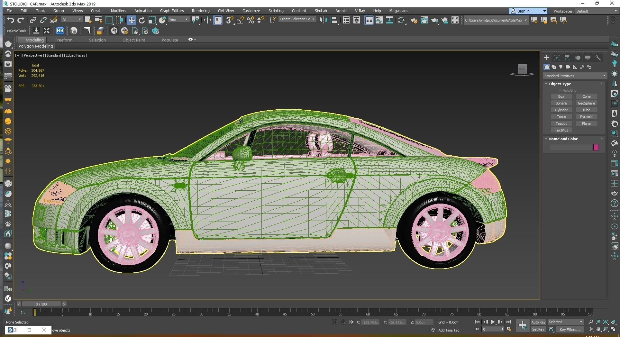
Task: Click the Align tool icon
Action: click(334, 20)
